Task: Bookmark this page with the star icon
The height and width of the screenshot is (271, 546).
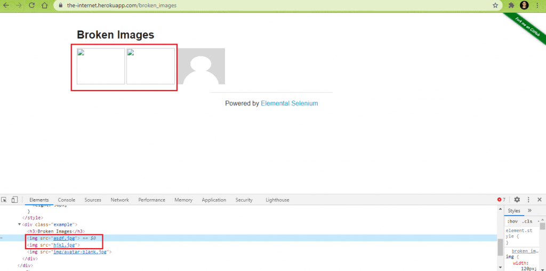Action: click(495, 5)
